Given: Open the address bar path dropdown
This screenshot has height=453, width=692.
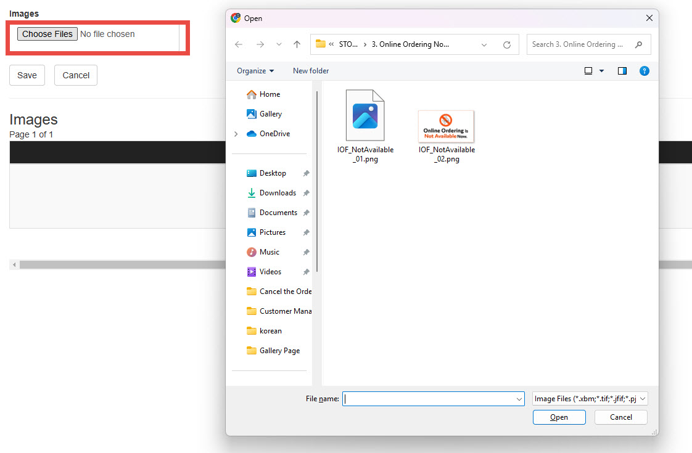Looking at the screenshot, I should coord(484,44).
